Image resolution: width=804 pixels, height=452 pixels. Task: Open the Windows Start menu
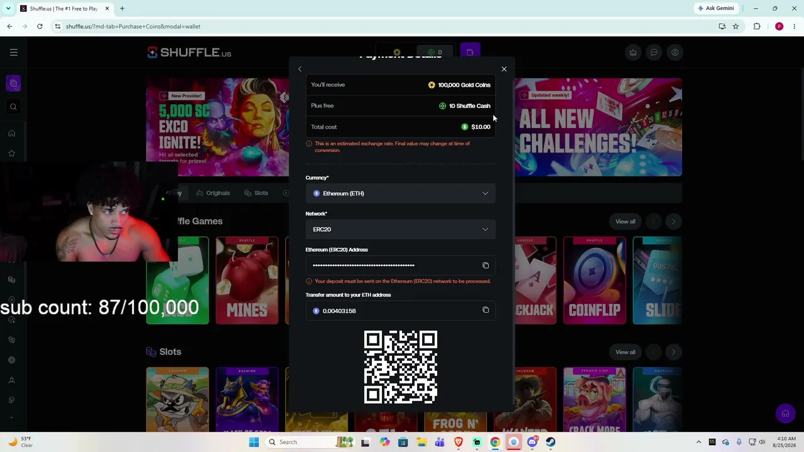click(x=254, y=442)
